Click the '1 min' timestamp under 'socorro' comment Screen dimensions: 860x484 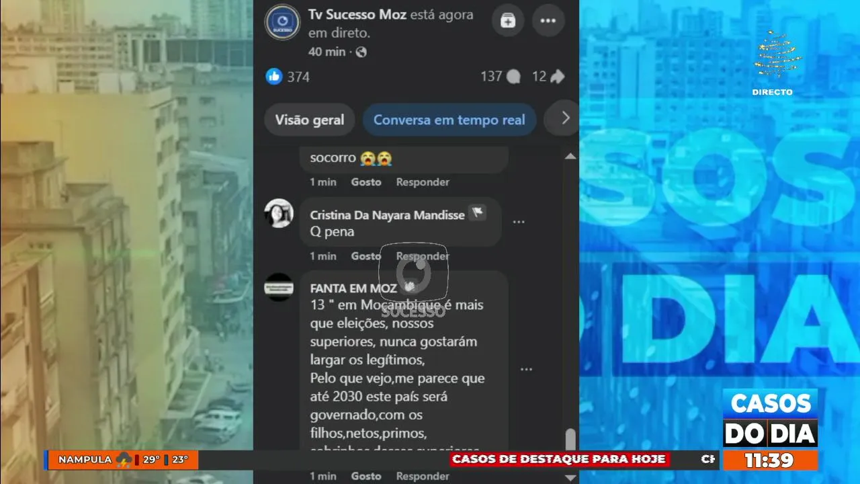pyautogui.click(x=323, y=182)
